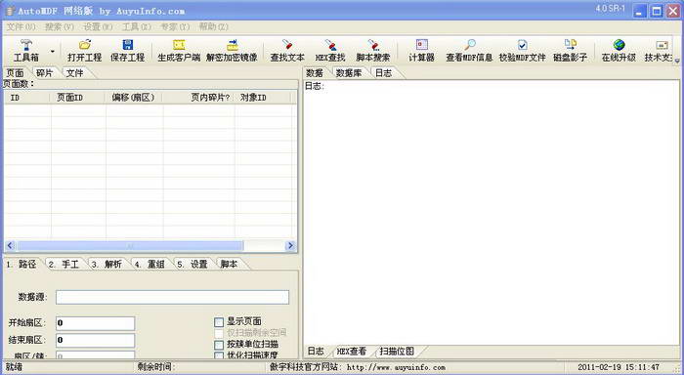
Task: Select the 5. 设置 tab
Action: pyautogui.click(x=192, y=265)
